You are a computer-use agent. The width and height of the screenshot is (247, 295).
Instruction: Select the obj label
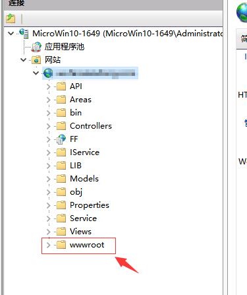(x=76, y=192)
